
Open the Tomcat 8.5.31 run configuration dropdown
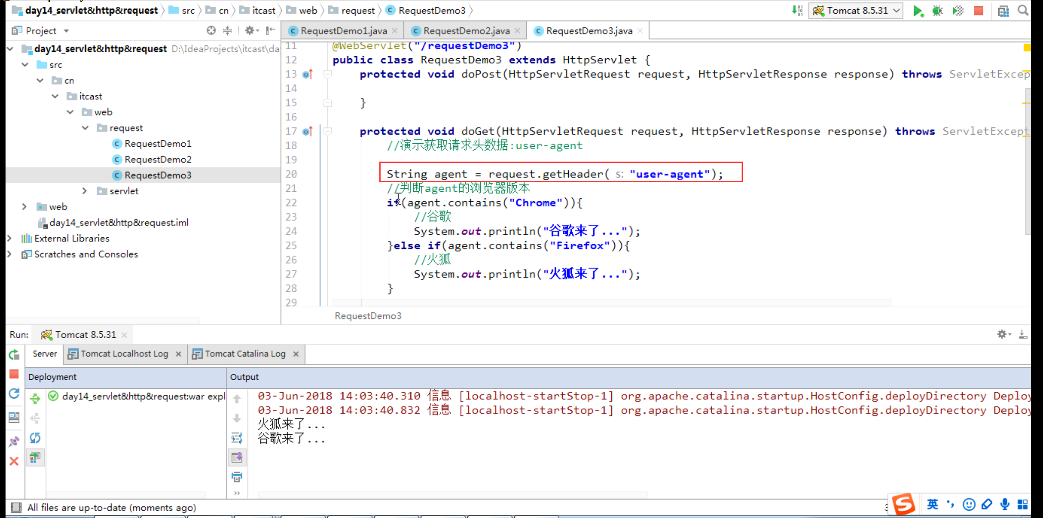857,11
